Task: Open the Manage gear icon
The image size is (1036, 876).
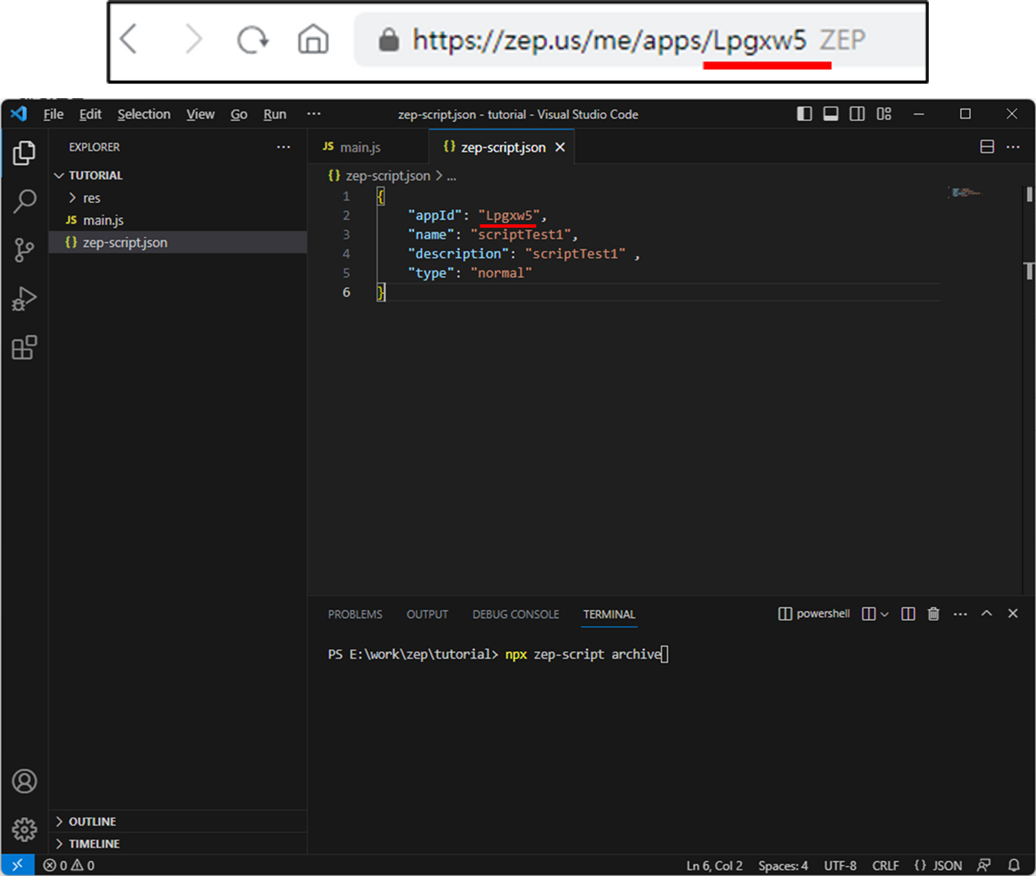Action: pyautogui.click(x=24, y=829)
